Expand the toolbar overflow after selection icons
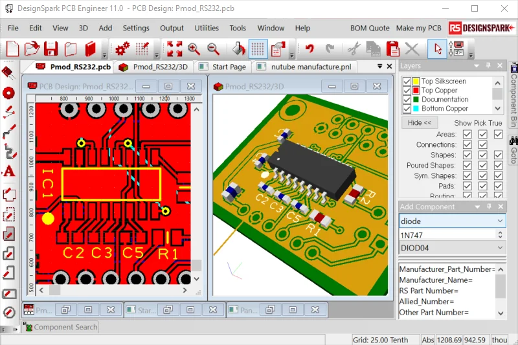Viewport: 518px width, 345px height. (471, 55)
